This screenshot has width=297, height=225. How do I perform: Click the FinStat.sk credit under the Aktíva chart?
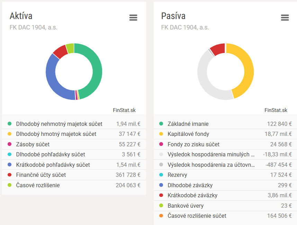[x=124, y=110]
